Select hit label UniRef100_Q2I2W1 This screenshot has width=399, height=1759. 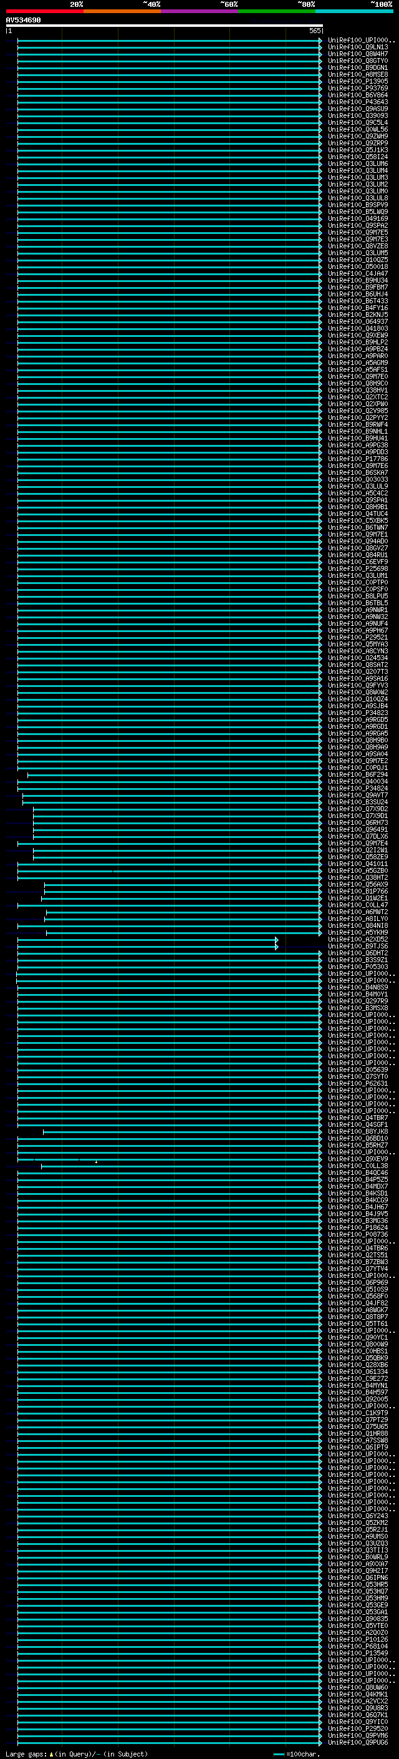click(358, 850)
